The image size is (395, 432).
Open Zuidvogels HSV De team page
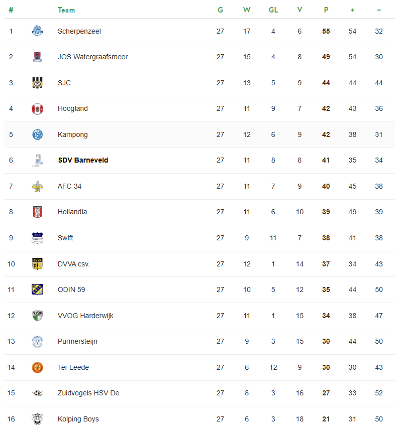[88, 393]
